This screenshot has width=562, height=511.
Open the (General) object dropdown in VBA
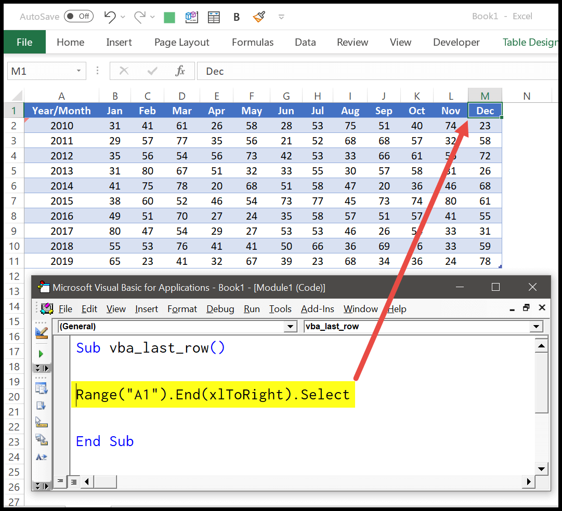tap(290, 327)
